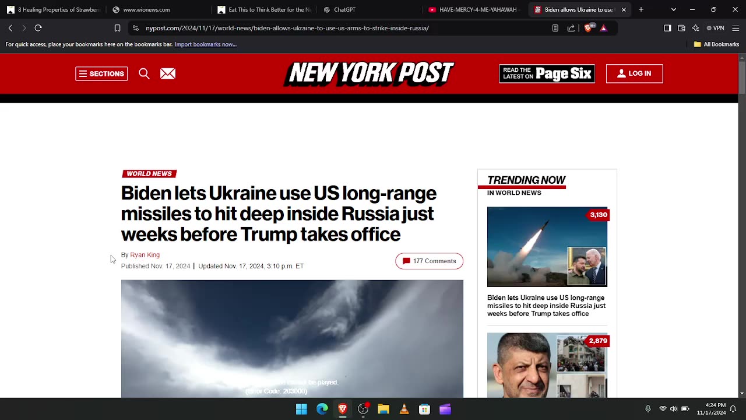
Task: Open Brave Shields lion icon
Action: point(588,28)
